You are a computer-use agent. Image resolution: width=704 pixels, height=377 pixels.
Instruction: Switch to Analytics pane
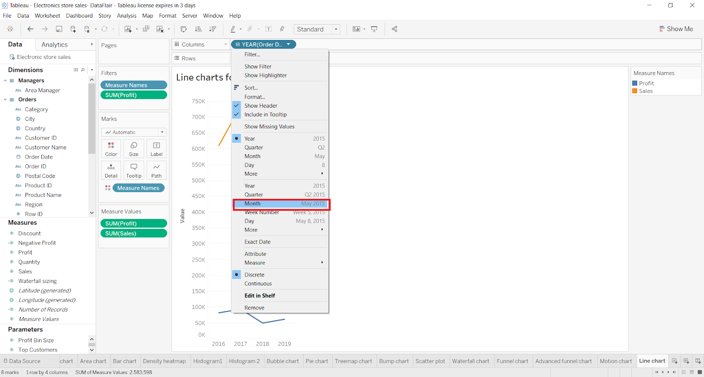(55, 44)
